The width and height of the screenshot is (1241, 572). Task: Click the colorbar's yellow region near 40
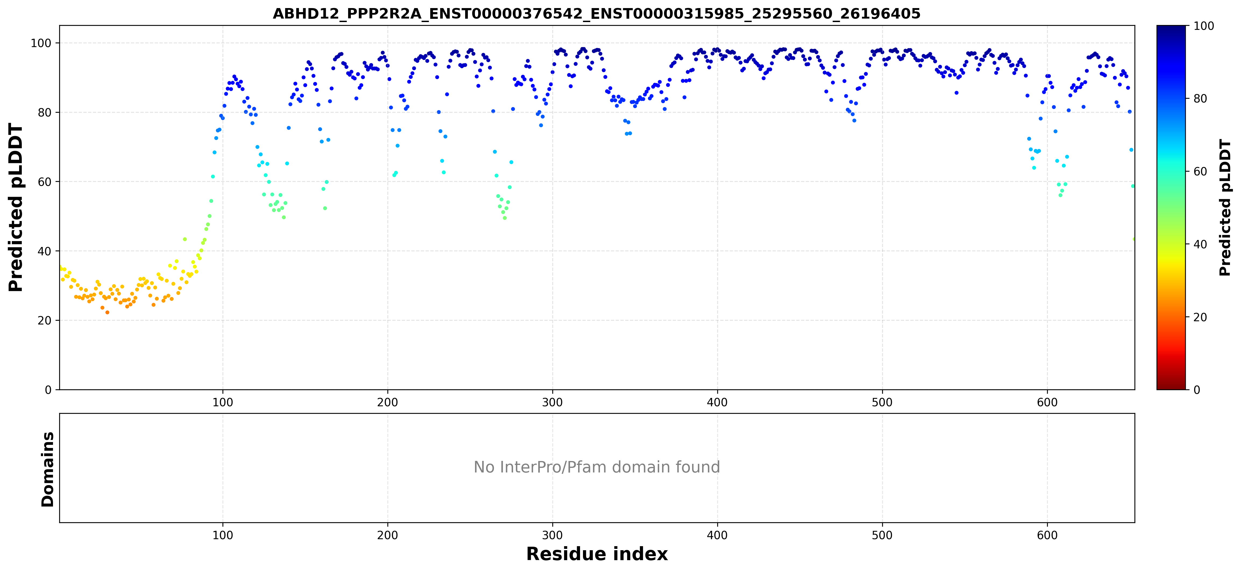pos(1171,244)
